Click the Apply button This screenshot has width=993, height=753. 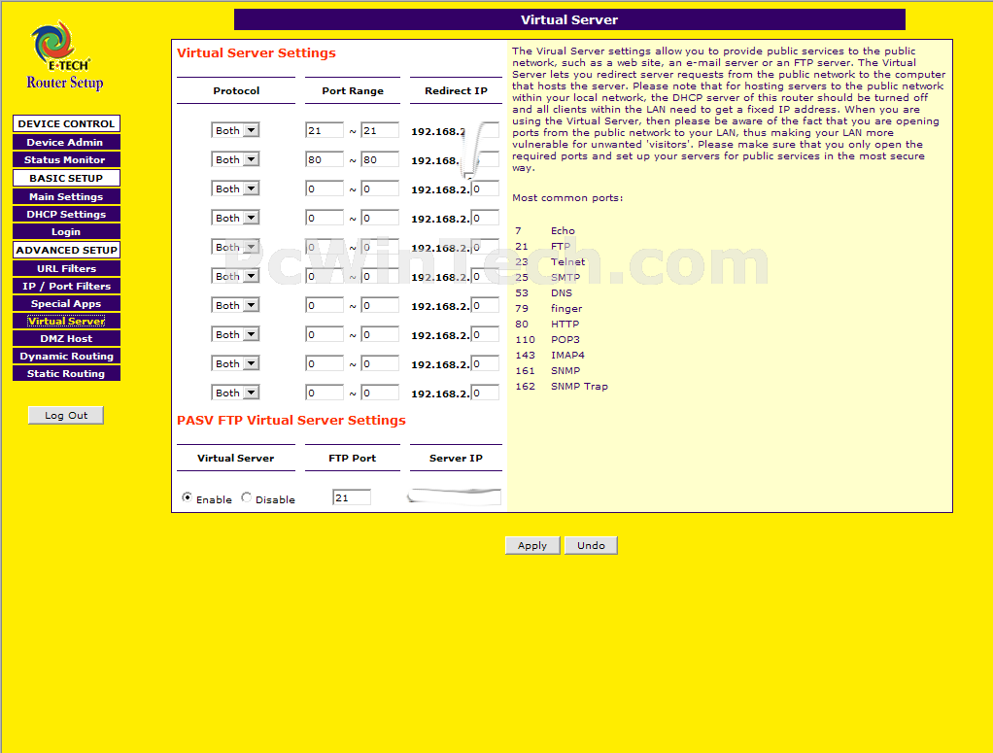532,545
